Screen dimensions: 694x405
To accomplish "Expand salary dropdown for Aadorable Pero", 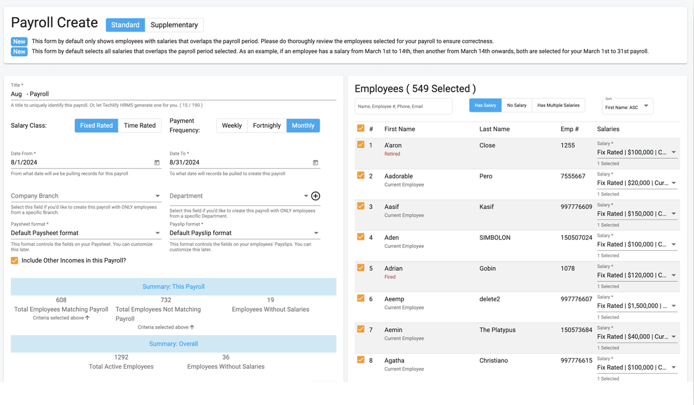I will [673, 183].
